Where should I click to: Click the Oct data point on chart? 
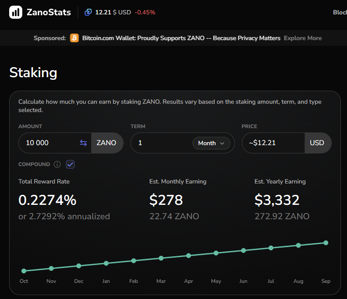pos(24,271)
